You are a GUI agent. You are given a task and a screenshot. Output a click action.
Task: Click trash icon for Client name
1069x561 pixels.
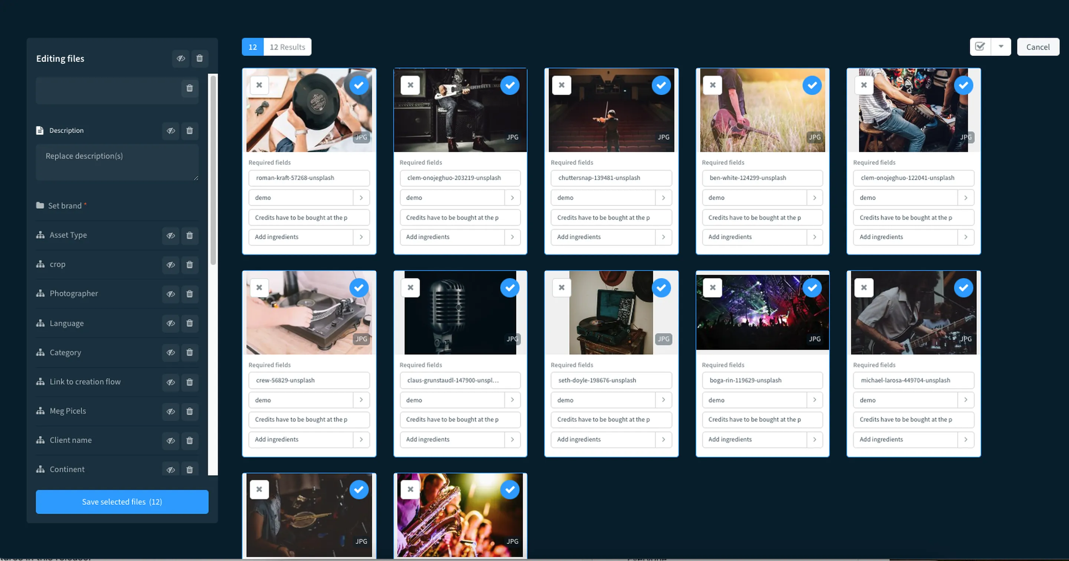(190, 440)
